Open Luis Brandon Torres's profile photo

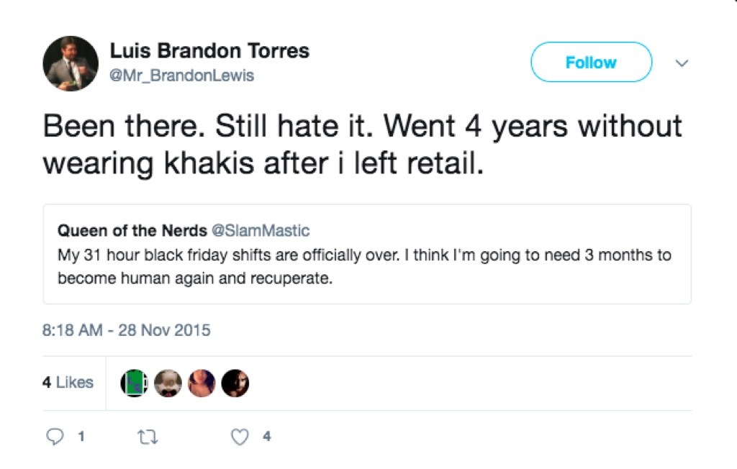coord(71,63)
